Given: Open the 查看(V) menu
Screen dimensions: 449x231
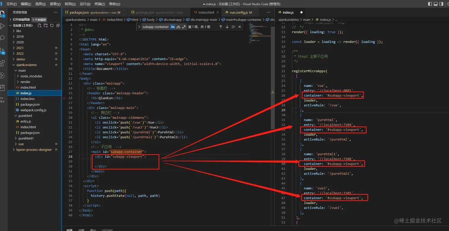Looking at the screenshot, I should pyautogui.click(x=55, y=4).
